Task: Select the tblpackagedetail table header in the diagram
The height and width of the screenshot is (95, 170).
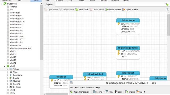Action: click(128, 48)
